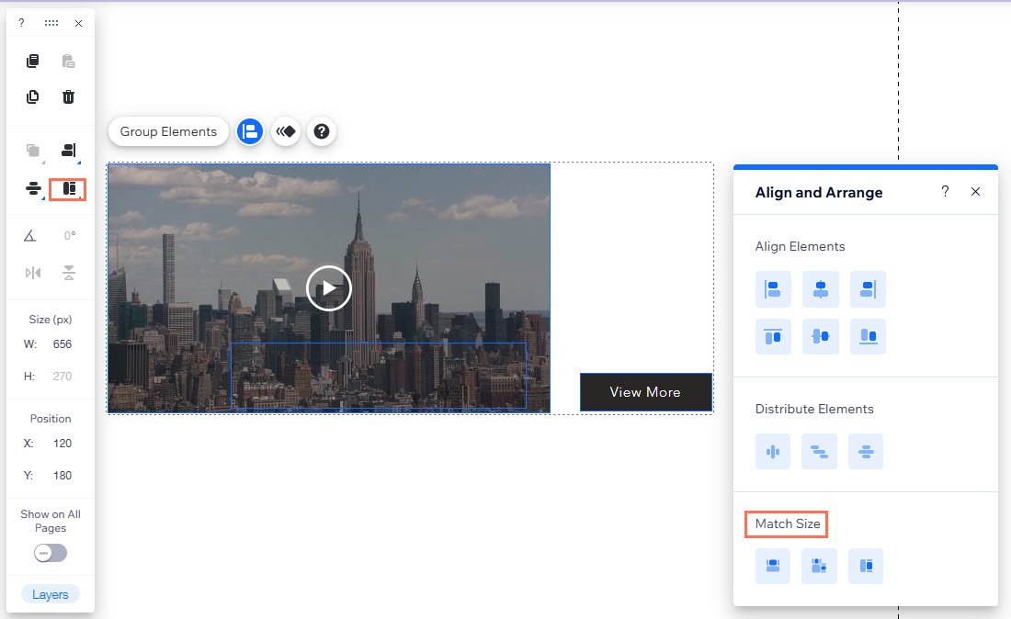The height and width of the screenshot is (619, 1011).
Task: Click the Match Width icon under Match Size
Action: (773, 566)
